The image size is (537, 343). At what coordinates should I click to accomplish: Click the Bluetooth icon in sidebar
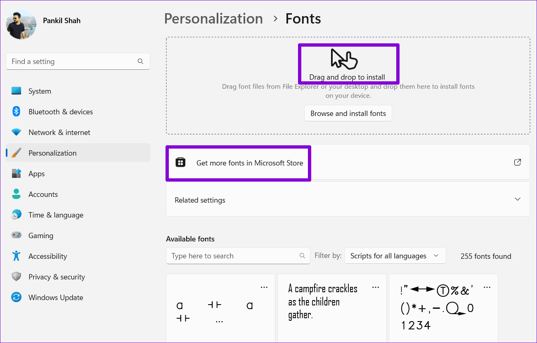pos(16,112)
